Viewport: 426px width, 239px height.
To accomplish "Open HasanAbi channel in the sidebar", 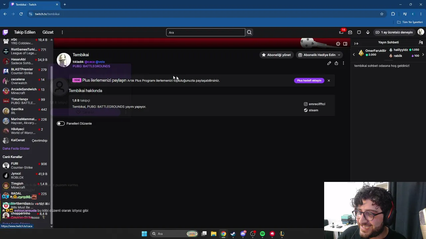I will point(26,61).
